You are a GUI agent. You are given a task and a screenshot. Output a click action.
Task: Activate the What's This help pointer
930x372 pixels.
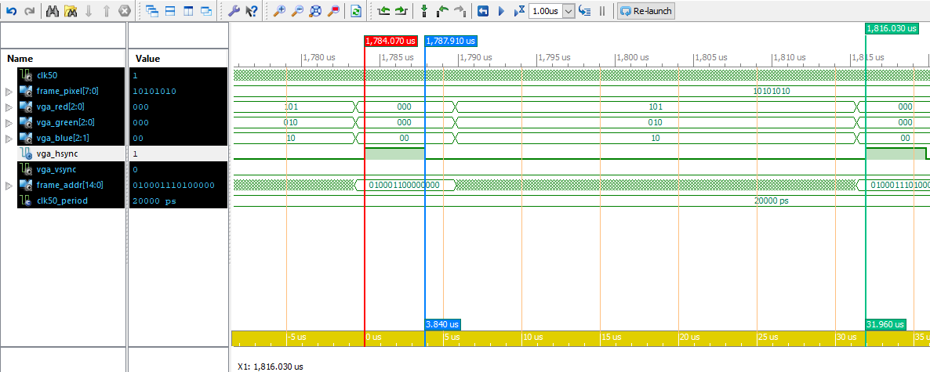(x=252, y=11)
